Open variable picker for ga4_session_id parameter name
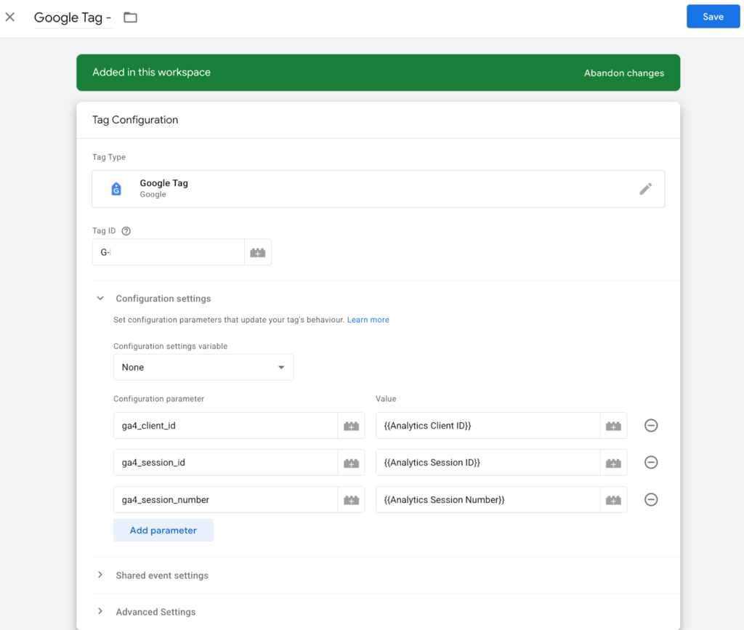 (352, 463)
